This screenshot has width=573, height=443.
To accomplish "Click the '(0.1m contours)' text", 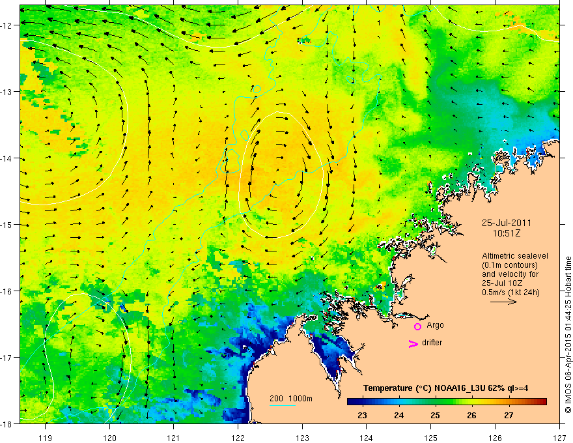I will click(510, 265).
